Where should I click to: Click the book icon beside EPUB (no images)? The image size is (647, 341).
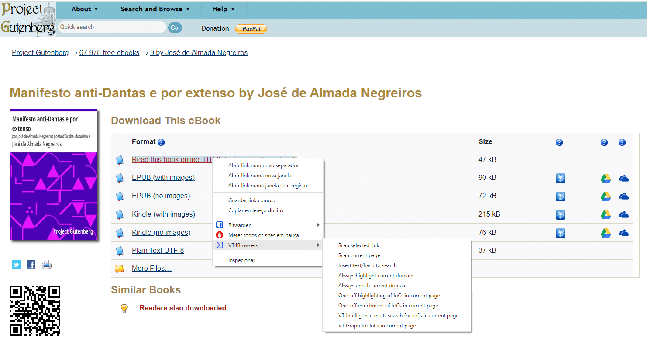click(x=120, y=196)
